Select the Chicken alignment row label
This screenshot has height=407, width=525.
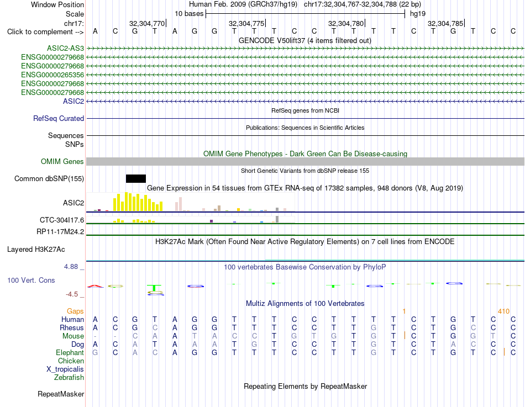[x=71, y=361]
